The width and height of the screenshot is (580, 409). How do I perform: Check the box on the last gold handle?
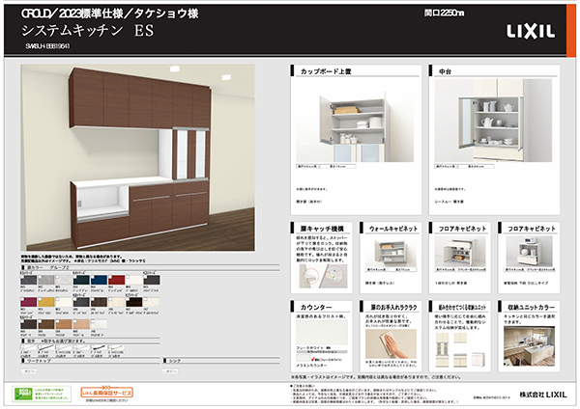(x=110, y=346)
